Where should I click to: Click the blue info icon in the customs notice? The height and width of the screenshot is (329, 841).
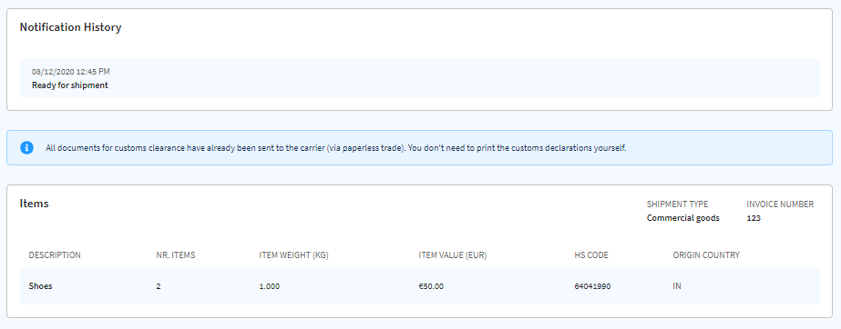(x=26, y=147)
